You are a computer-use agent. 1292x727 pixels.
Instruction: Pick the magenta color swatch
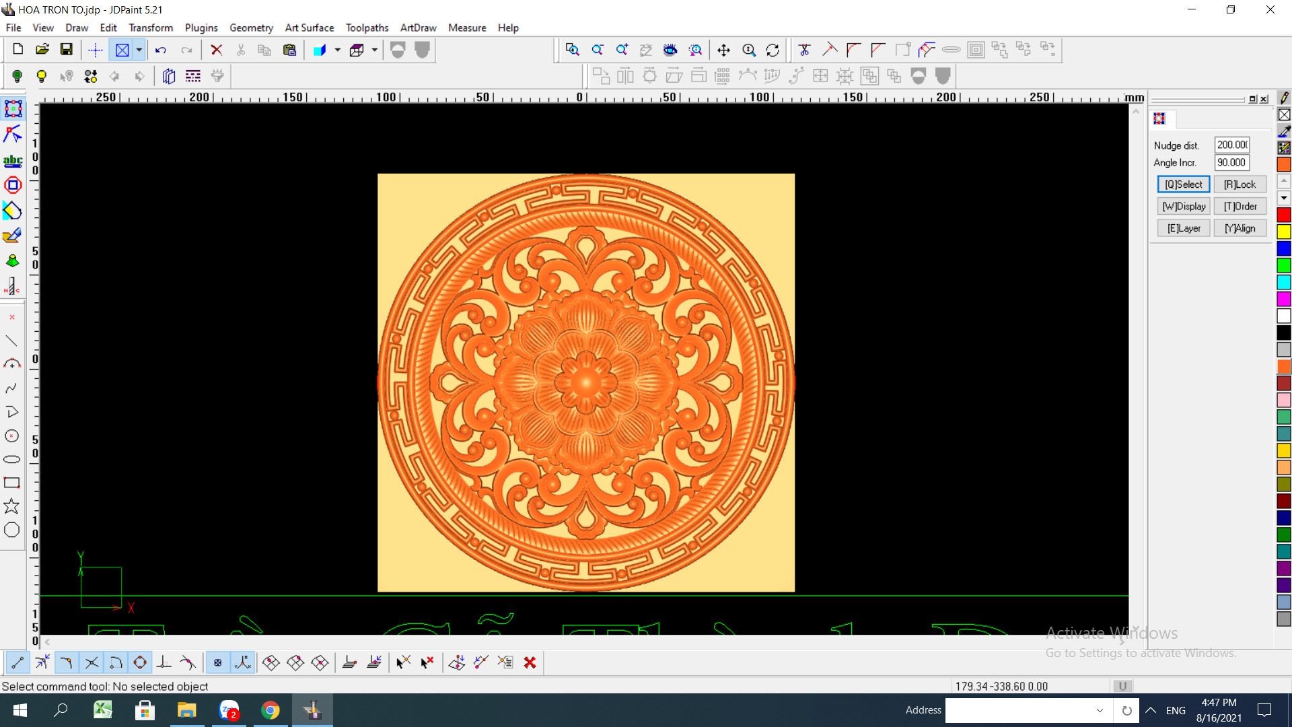tap(1284, 300)
